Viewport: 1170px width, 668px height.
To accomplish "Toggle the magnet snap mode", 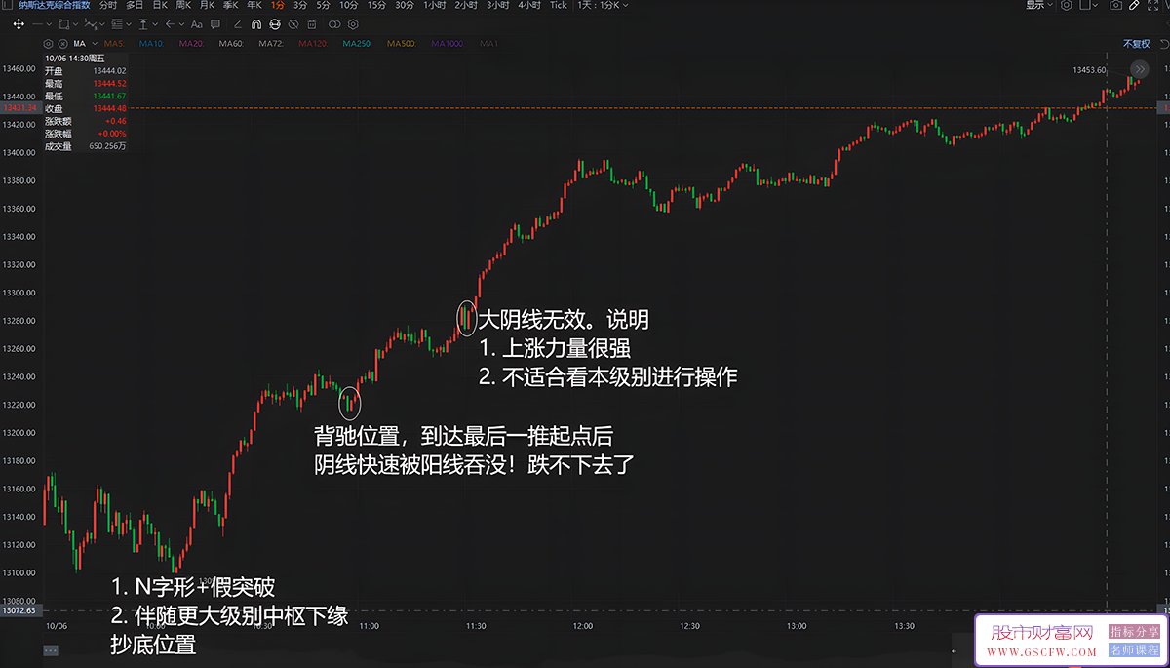I will point(256,23).
